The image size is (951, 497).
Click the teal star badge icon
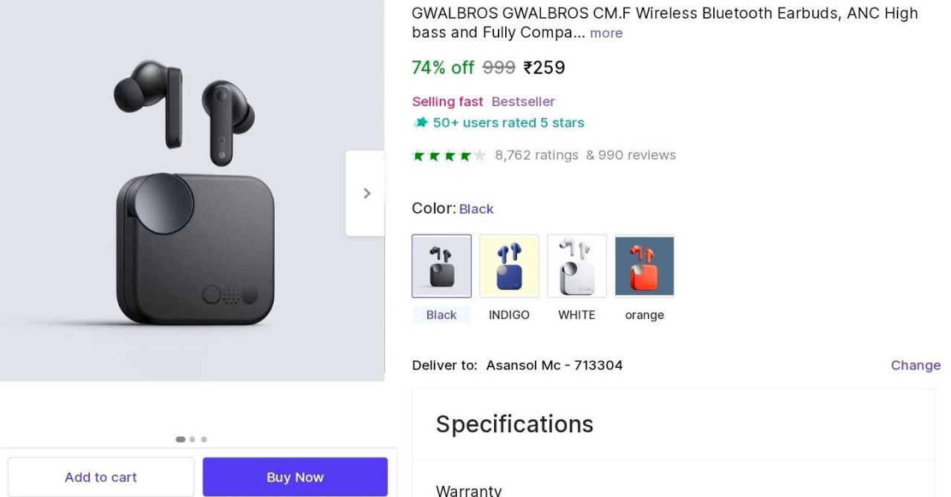[421, 122]
